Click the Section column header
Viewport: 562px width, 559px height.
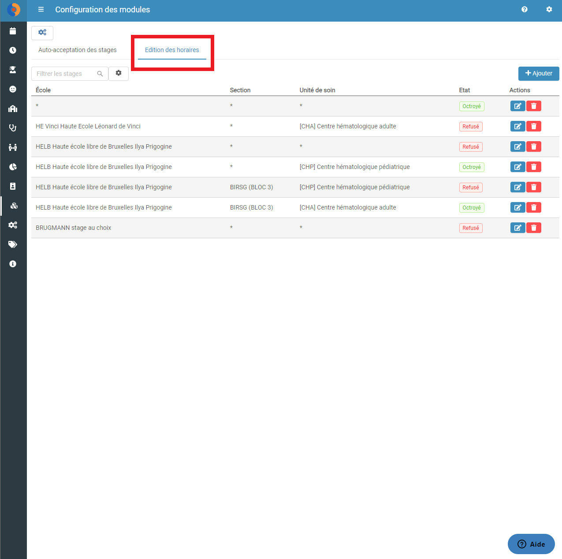click(x=240, y=90)
